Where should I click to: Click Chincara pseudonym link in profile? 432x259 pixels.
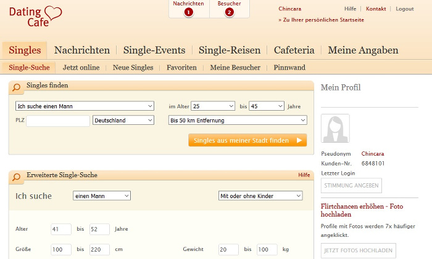point(373,154)
